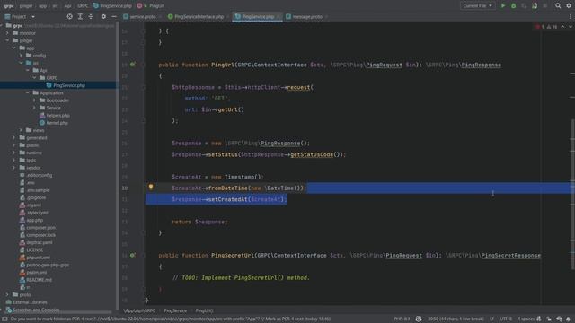The height and width of the screenshot is (323, 575).
Task: Select psalm.xml in the Project tree
Action: 36,272
